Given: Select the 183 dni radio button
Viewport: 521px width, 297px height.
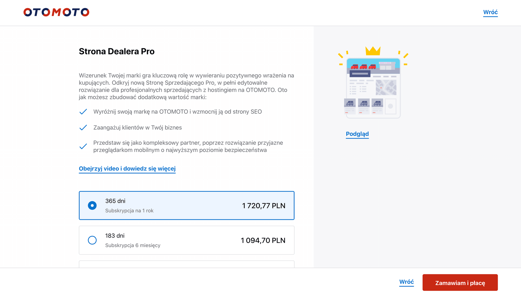Looking at the screenshot, I should coord(92,240).
